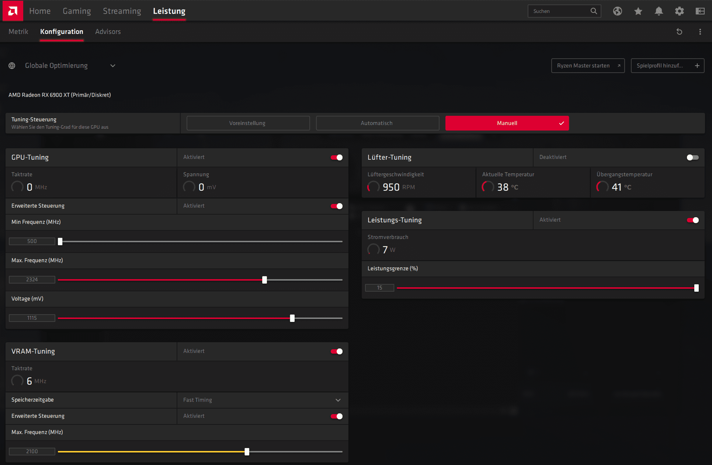
Task: Select Konfiguration sub-tab
Action: coord(62,32)
